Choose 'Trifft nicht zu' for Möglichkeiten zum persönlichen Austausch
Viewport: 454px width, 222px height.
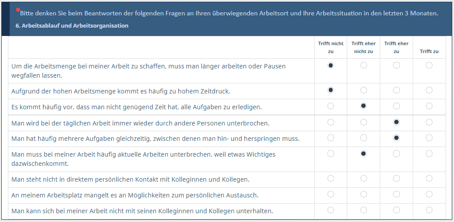[331, 194]
